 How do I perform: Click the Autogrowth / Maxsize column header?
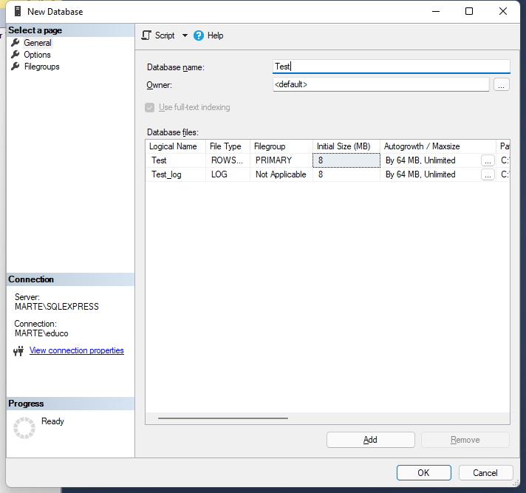pyautogui.click(x=438, y=146)
